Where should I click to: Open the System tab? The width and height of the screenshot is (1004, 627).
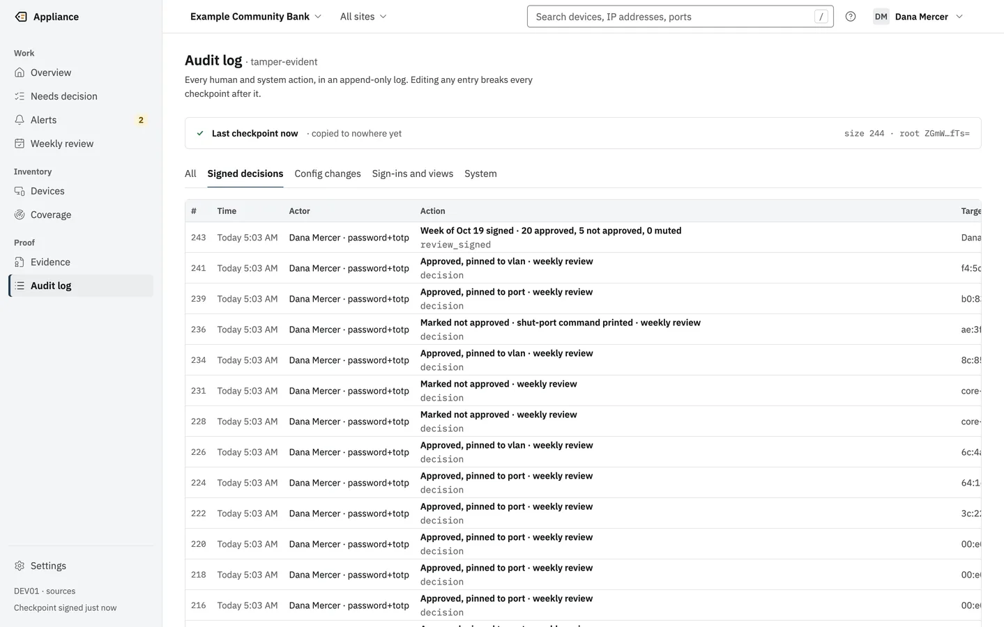[x=480, y=173]
